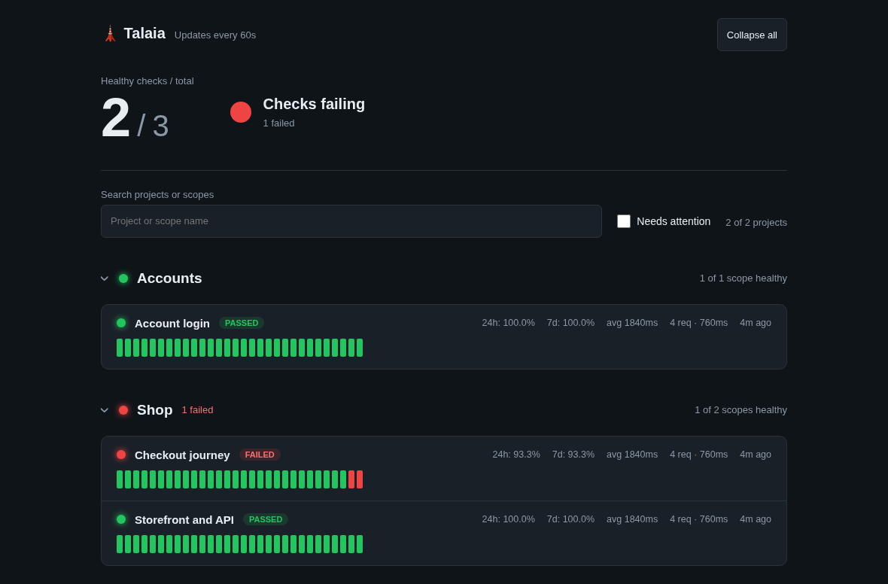Open the Storefront and API scope
Image resolution: width=888 pixels, height=584 pixels.
click(x=444, y=533)
